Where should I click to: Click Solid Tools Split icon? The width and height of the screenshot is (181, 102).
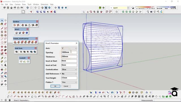[x=35, y=52]
